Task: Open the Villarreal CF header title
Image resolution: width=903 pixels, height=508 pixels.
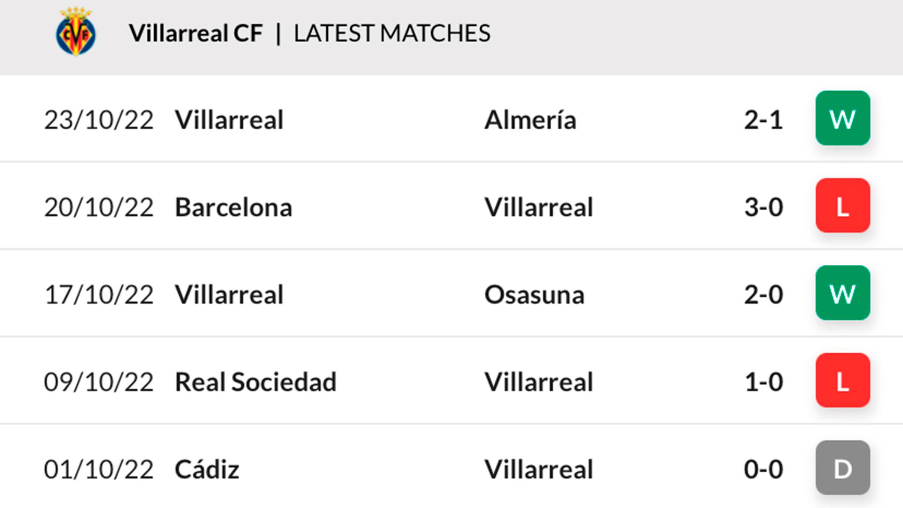Action: tap(196, 33)
